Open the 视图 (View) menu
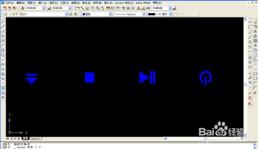Image resolution: width=259 pixels, height=149 pixels. click(x=31, y=3)
